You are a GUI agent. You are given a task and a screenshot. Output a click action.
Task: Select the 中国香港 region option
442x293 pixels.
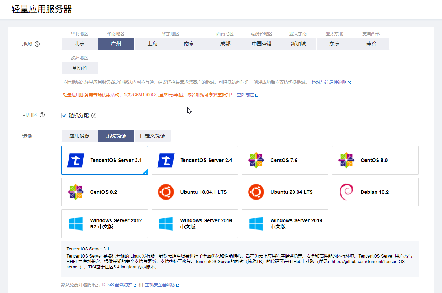pyautogui.click(x=262, y=44)
